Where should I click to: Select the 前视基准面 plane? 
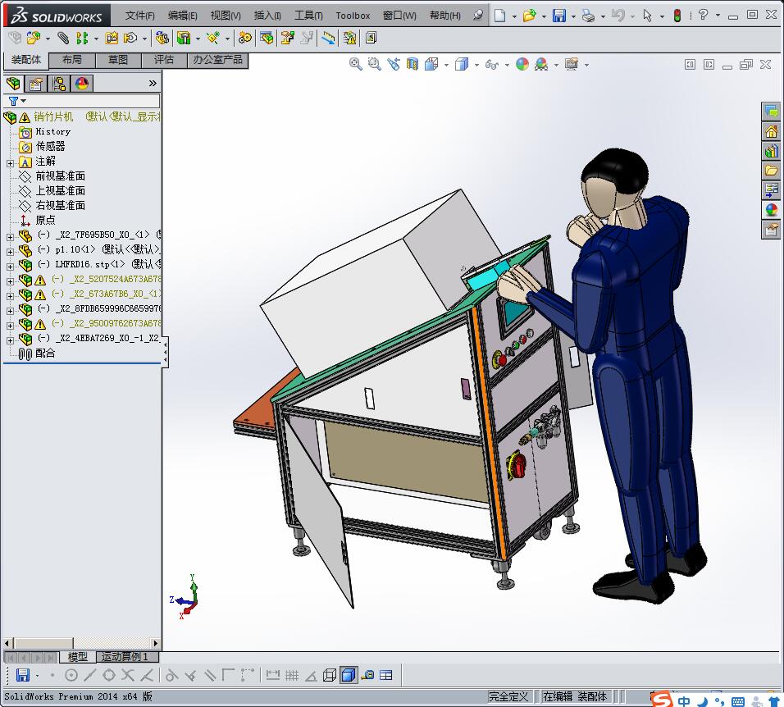coord(60,176)
